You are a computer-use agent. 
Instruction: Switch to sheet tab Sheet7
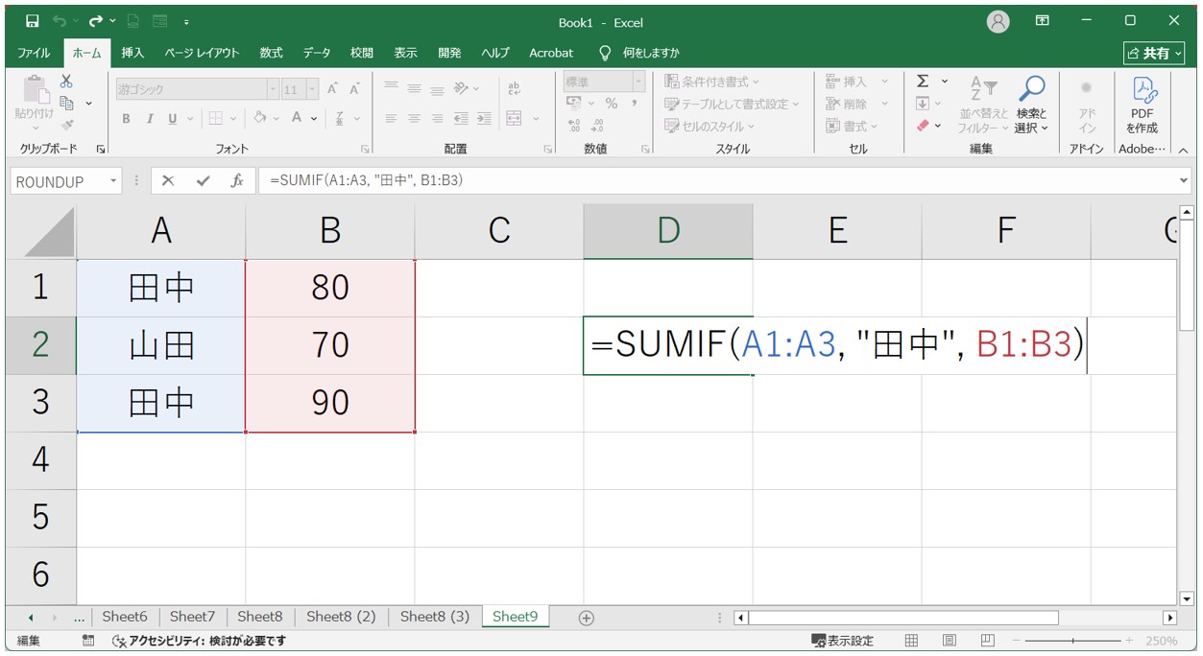click(x=193, y=617)
